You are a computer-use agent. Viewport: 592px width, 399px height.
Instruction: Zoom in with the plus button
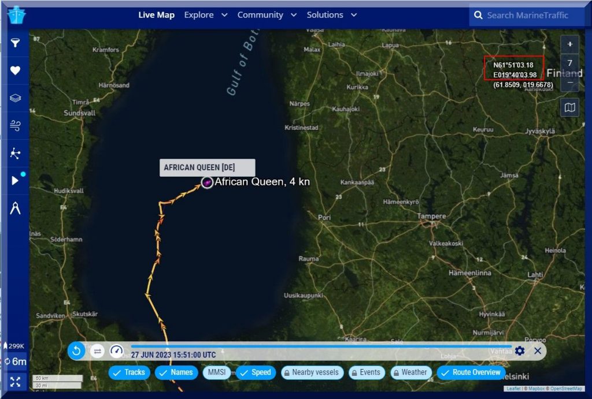[570, 44]
